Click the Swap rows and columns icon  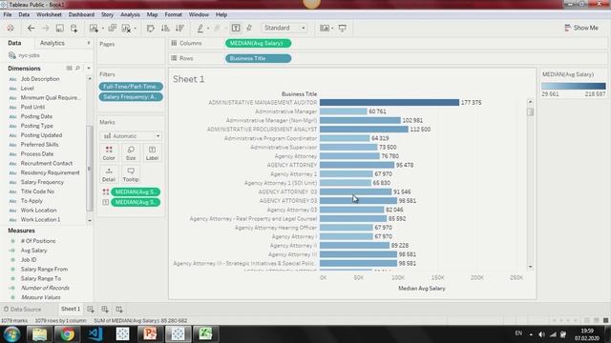coord(151,28)
